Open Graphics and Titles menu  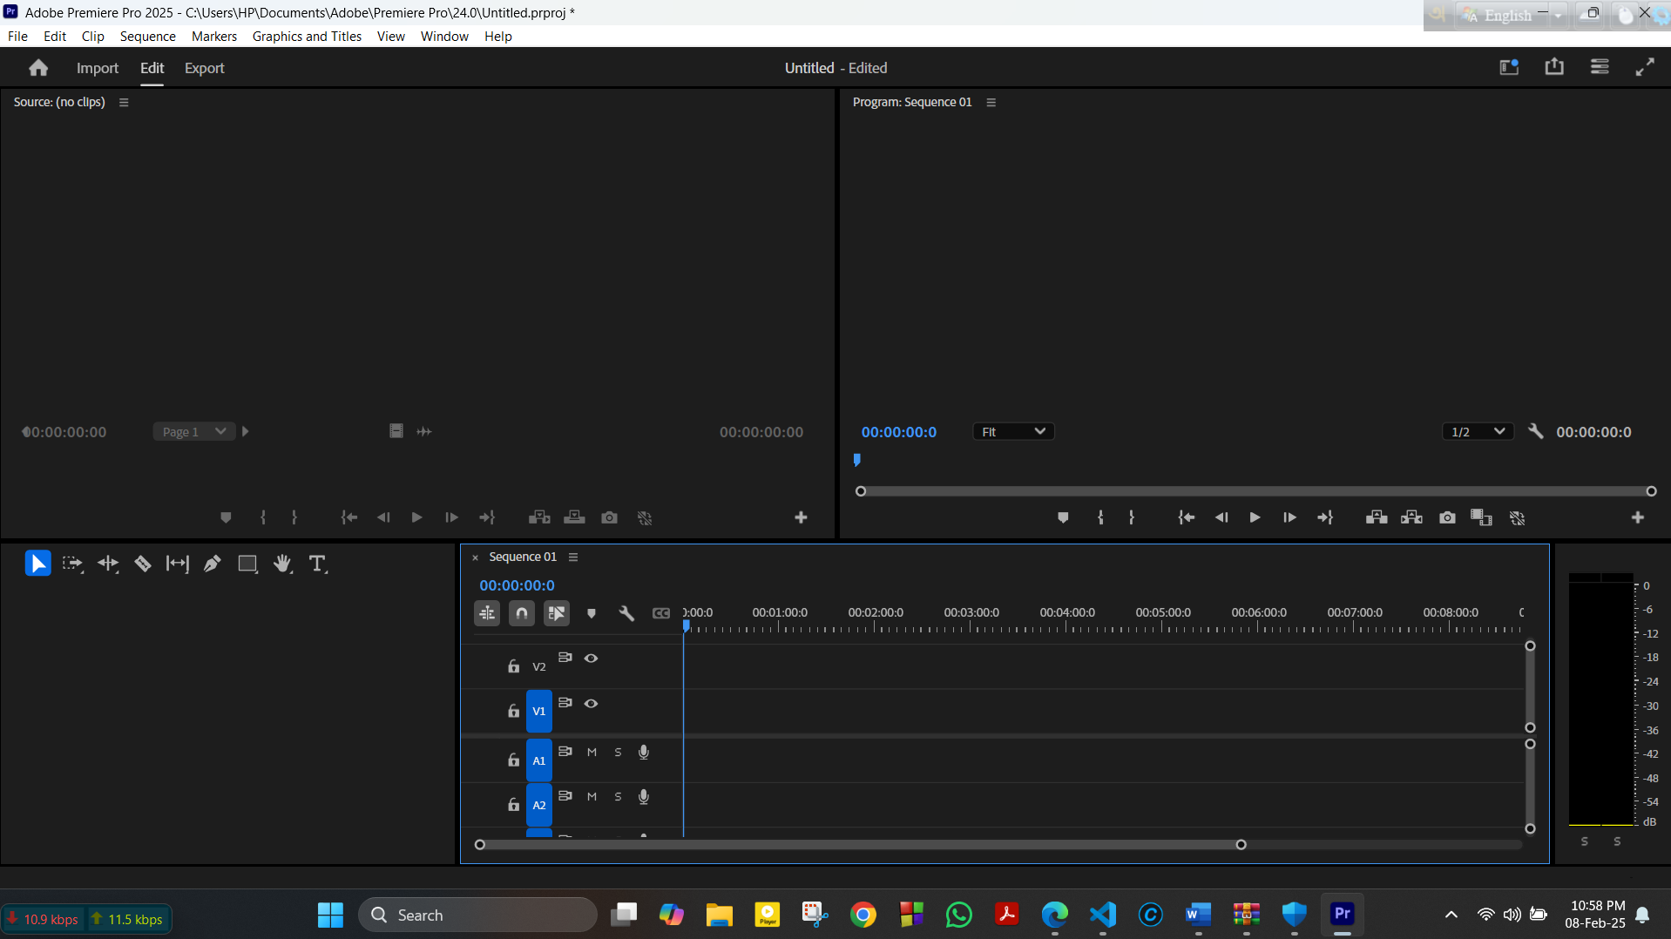point(307,36)
